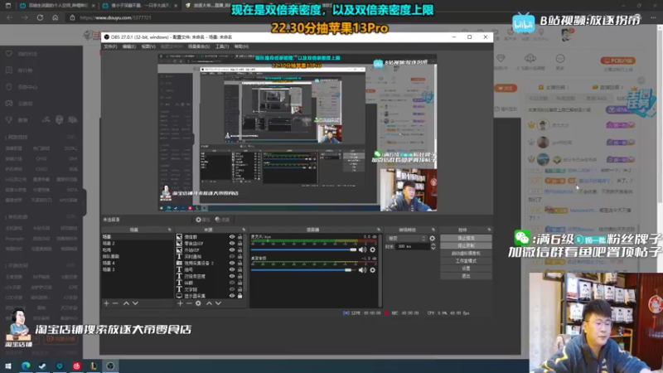The image size is (663, 373).
Task: Toggle visibility of the 微信群 source
Action: [x=232, y=237]
